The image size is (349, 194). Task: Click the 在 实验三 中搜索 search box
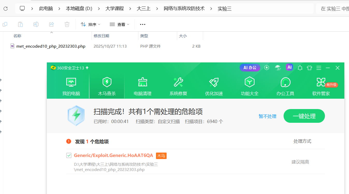click(333, 9)
